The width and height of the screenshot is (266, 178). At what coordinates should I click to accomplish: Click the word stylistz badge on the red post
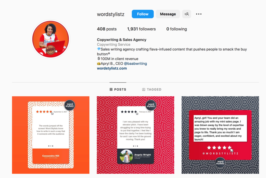(151, 105)
